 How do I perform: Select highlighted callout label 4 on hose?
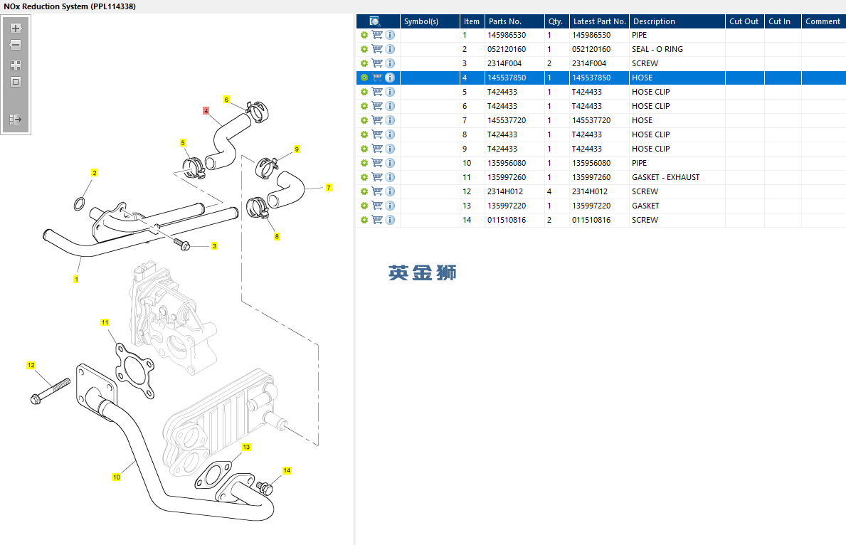[206, 110]
